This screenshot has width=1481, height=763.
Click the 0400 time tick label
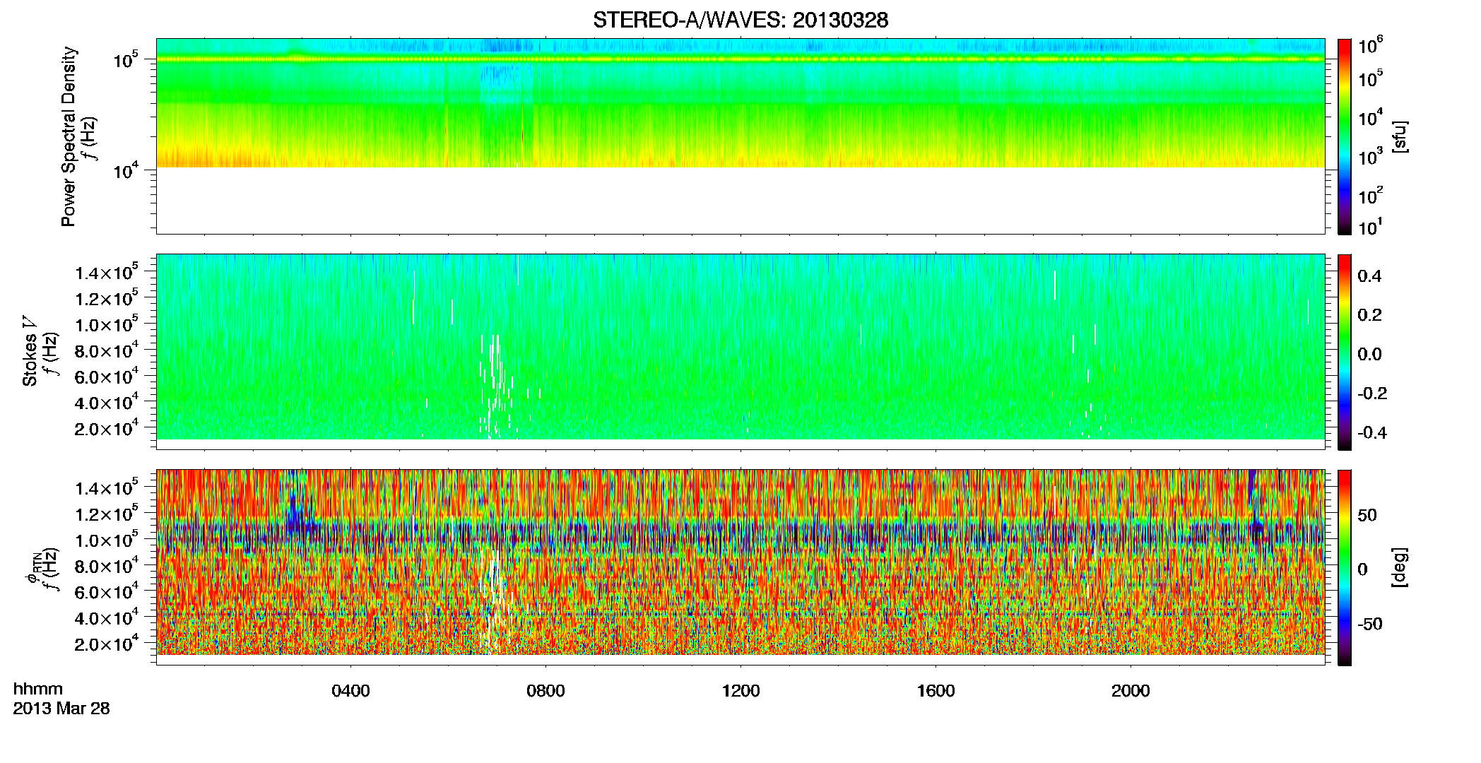point(350,691)
